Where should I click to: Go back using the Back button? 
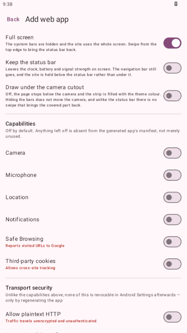pos(13,19)
